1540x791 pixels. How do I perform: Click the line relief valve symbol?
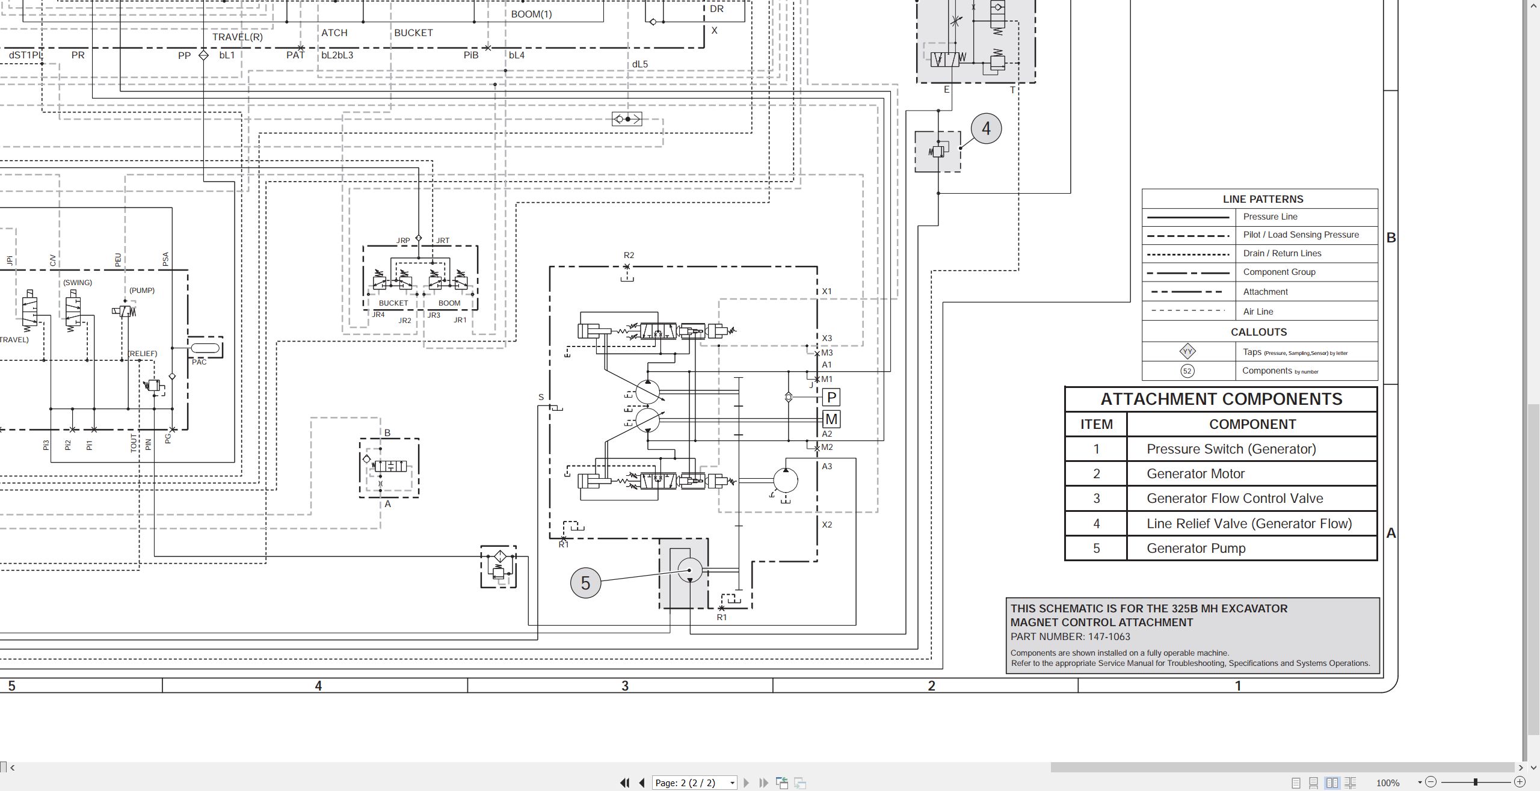pos(937,150)
